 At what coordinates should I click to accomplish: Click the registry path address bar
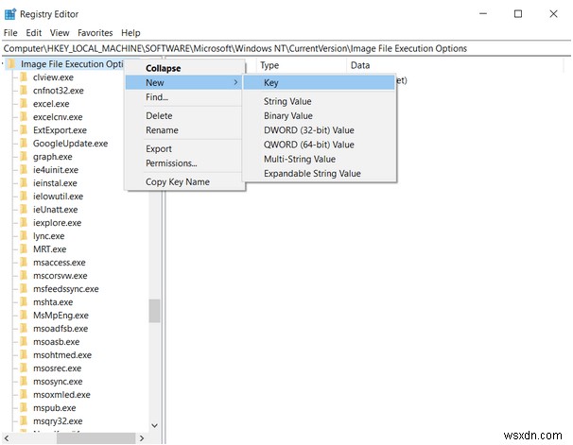[x=286, y=48]
